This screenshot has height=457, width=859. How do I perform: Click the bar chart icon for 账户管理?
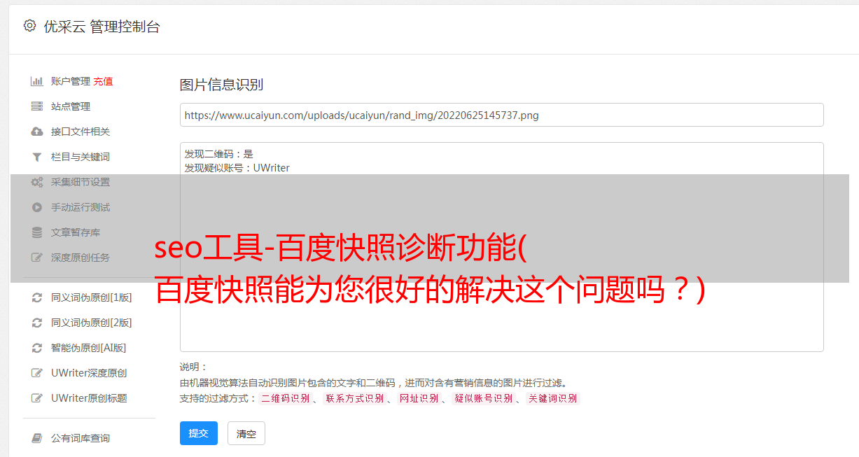37,81
